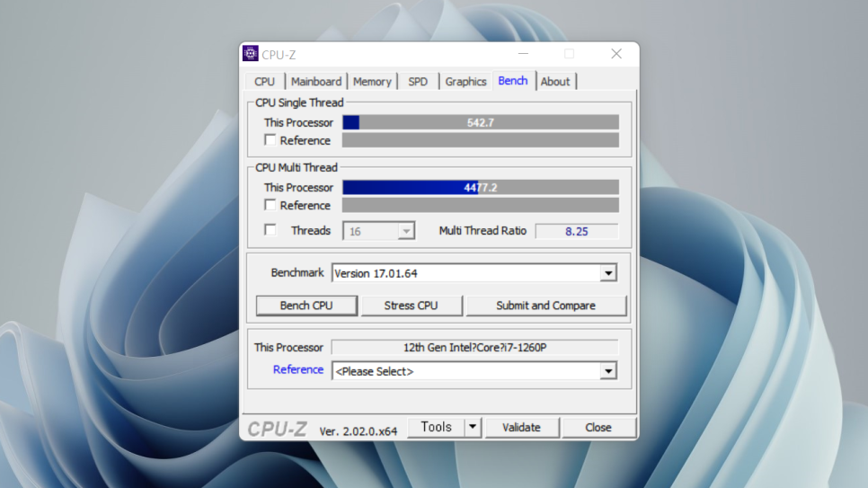Tick the Threads checkbox

point(270,230)
